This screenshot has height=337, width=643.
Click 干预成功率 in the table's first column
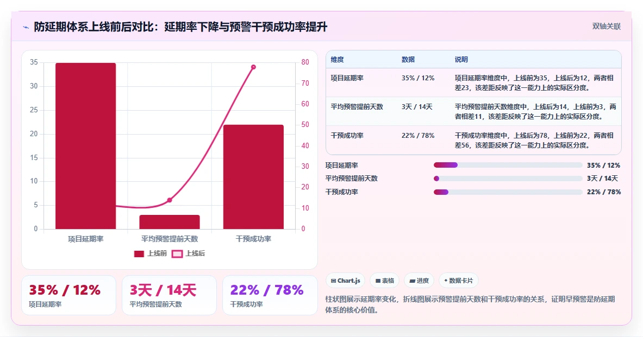tap(347, 135)
